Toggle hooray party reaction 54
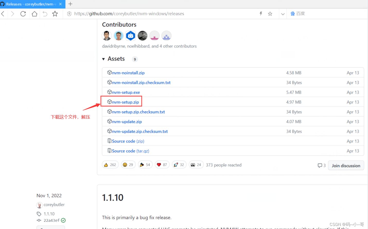Viewport: 368px width, 229px height. click(145, 165)
